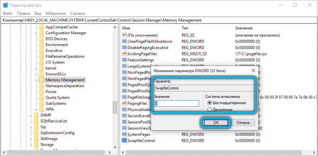Select the Десятичная radio button
This screenshot has height=156, width=318.
point(209,110)
